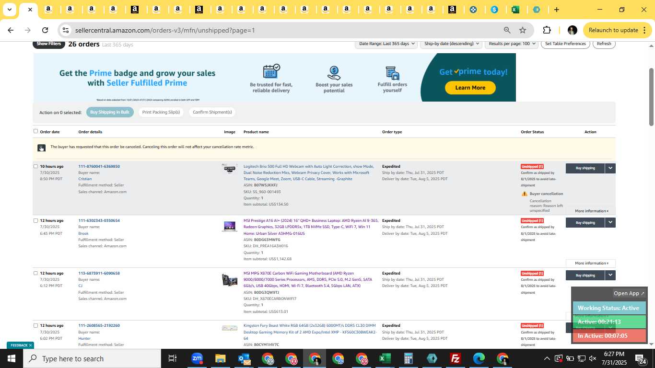Open the MSI Prestige laptop thumbnail
Image resolution: width=655 pixels, height=368 pixels.
[x=229, y=226]
